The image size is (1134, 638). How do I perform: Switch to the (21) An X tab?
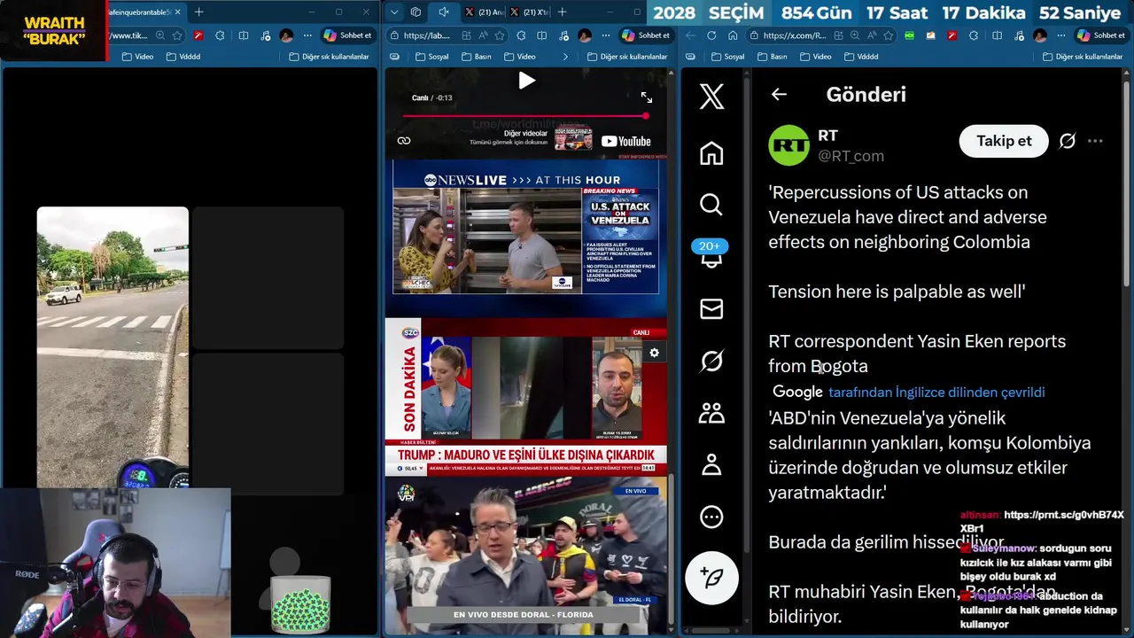point(484,12)
